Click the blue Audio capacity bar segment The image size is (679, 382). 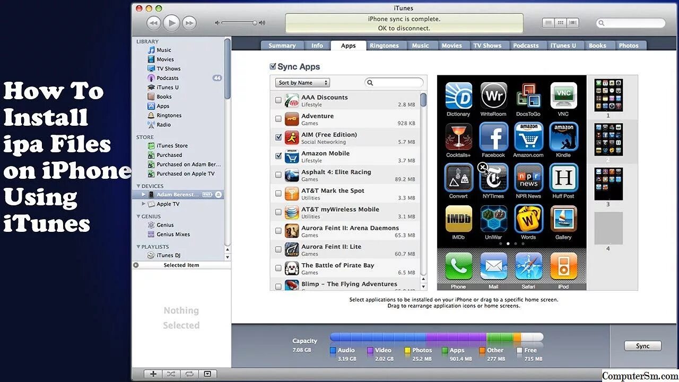pos(378,337)
